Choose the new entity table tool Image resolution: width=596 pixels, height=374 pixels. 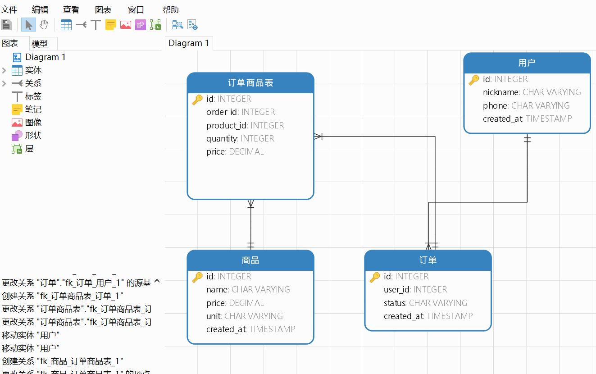tap(66, 25)
